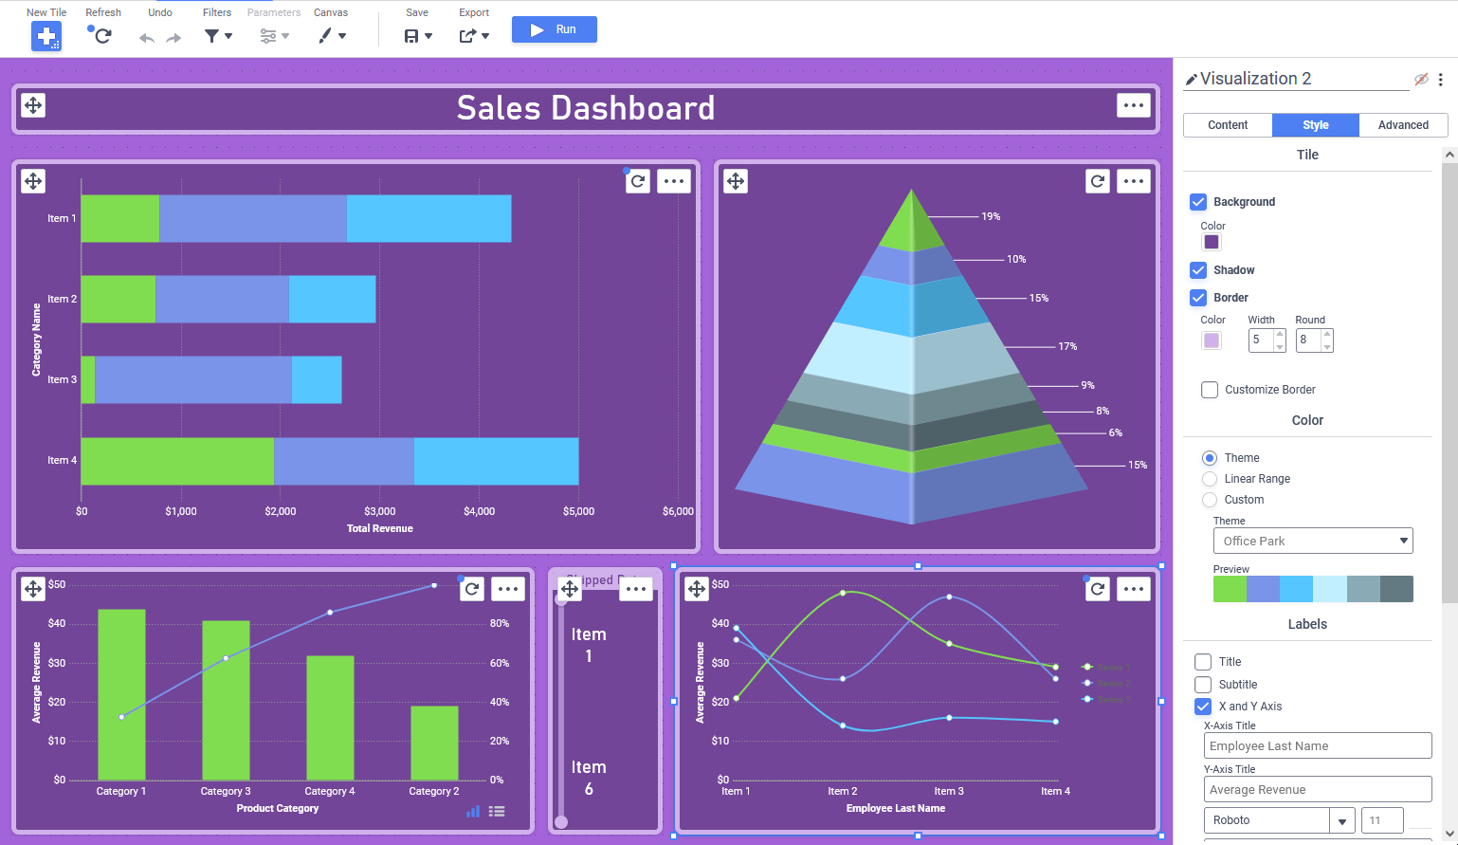
Task: Enable Customize Border checkbox
Action: [1210, 390]
